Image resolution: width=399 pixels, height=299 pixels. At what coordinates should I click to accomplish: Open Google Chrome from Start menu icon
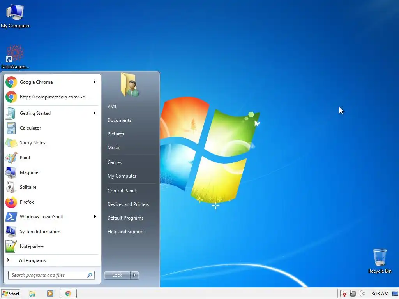[x=11, y=82]
